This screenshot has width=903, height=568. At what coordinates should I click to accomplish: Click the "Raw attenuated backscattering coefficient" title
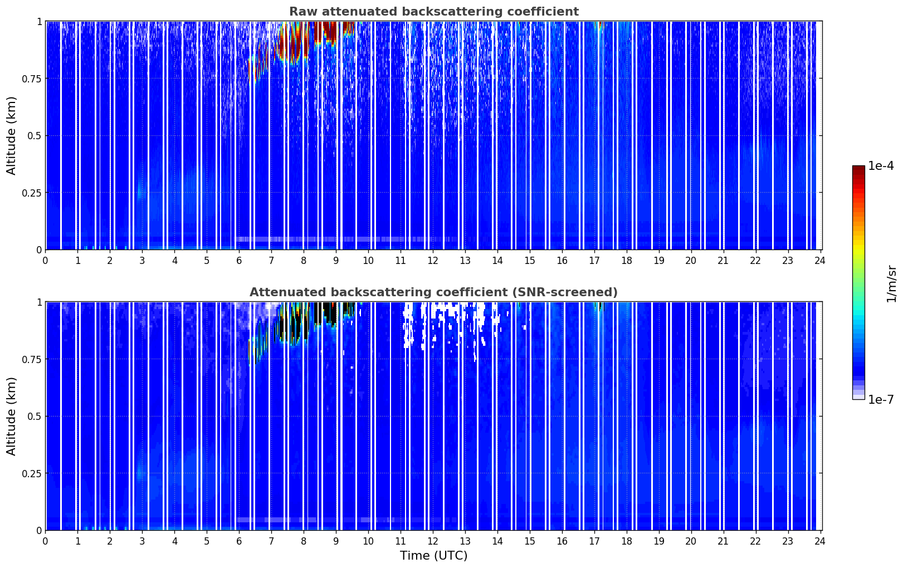(x=433, y=12)
